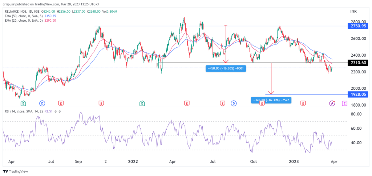372x176 pixels.
Task: Select the 2750.95 resistance price label
Action: (x=357, y=26)
